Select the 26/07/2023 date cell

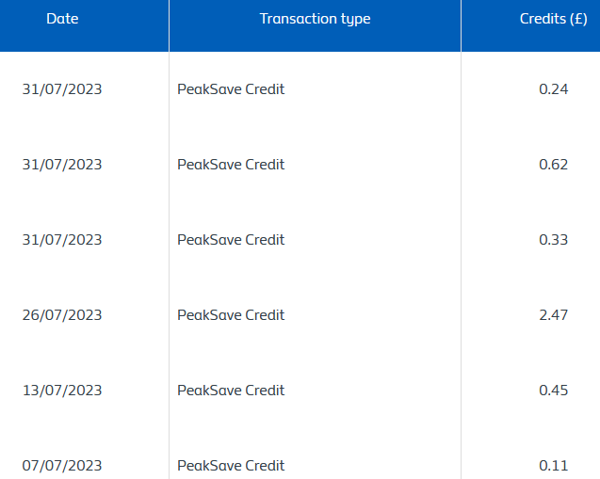click(x=62, y=315)
